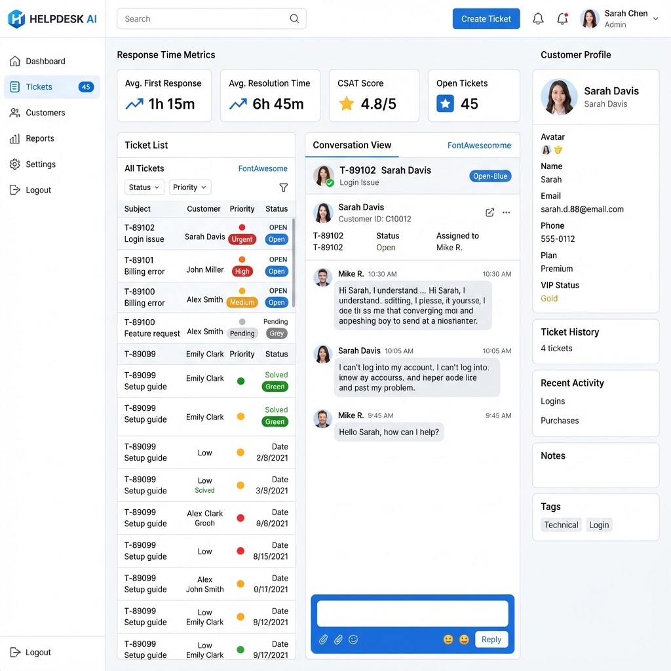Click the bell icon without a red dot

coord(538,18)
